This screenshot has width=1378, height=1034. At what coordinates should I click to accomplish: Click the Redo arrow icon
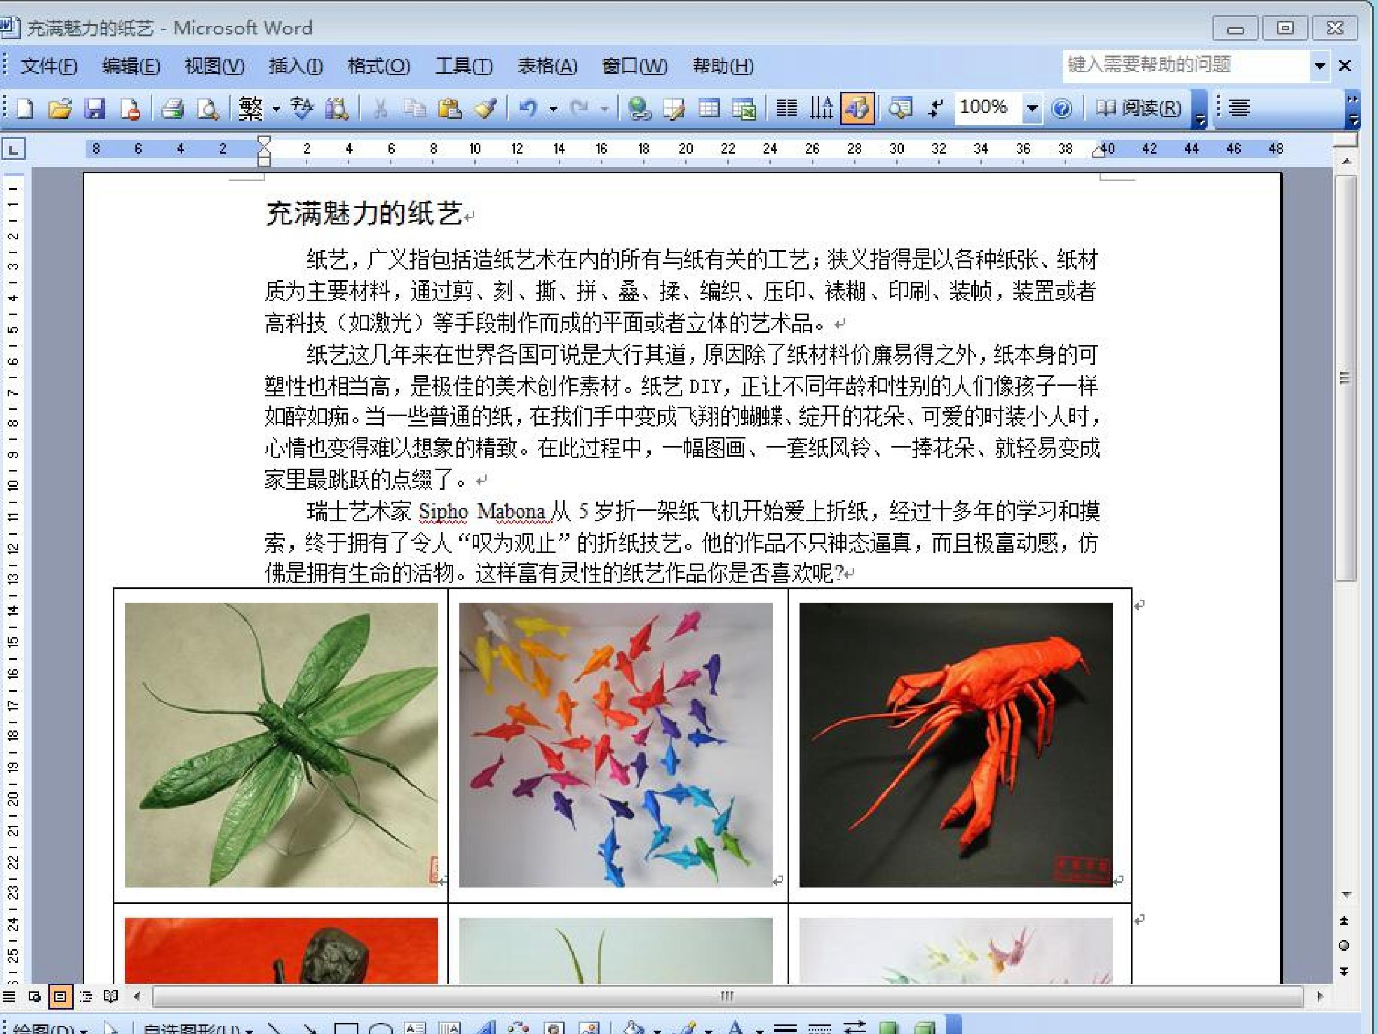tap(580, 109)
